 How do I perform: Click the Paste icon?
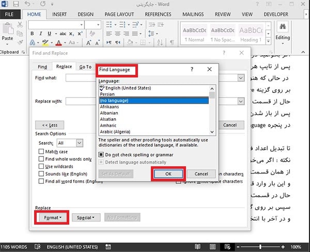click(x=8, y=28)
